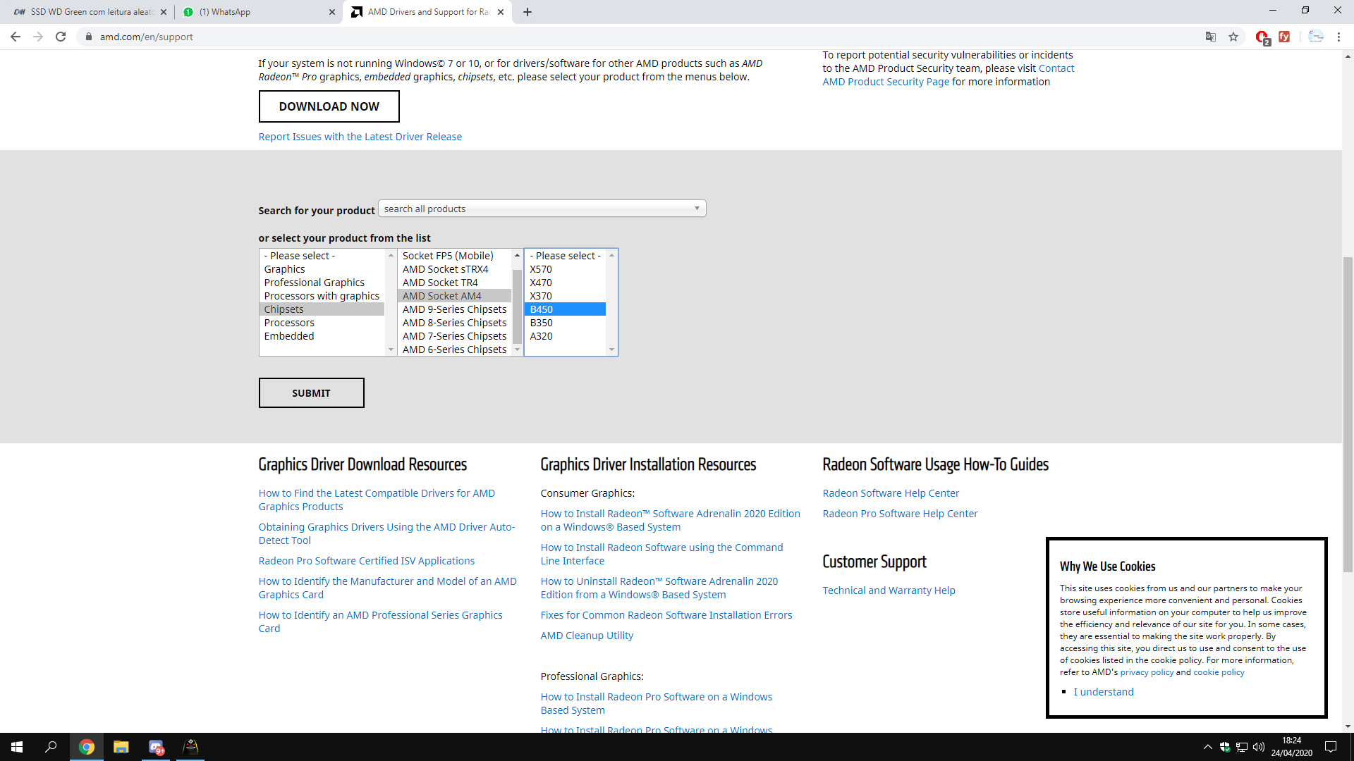
Task: Select B350 chipset
Action: 566,323
